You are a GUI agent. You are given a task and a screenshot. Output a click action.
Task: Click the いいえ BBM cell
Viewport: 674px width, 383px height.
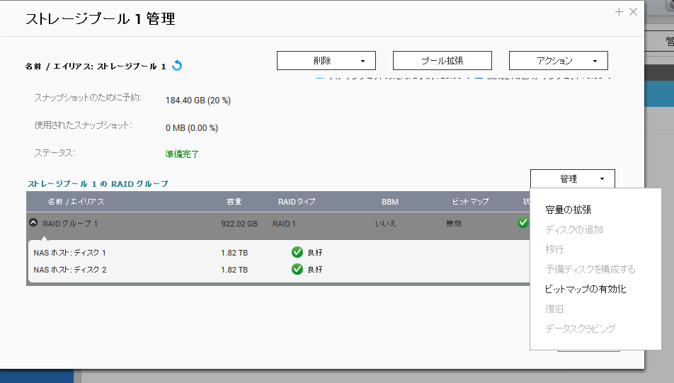[385, 224]
